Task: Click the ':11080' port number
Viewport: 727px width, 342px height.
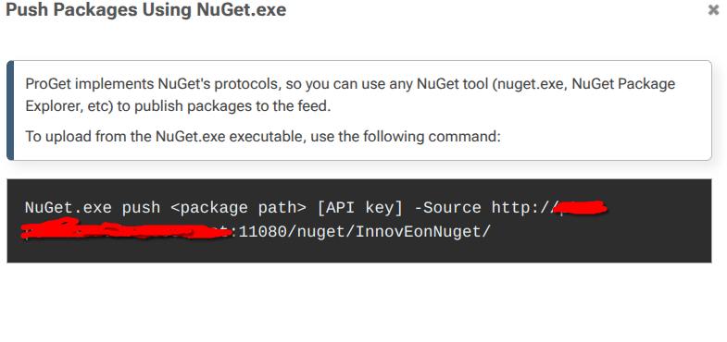Action: (x=258, y=231)
